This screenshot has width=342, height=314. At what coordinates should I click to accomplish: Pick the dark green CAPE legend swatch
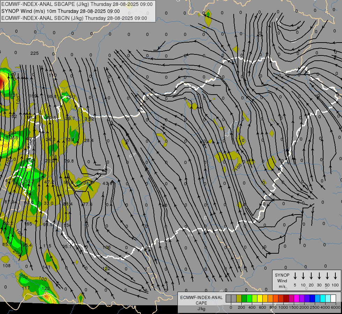[244, 298]
